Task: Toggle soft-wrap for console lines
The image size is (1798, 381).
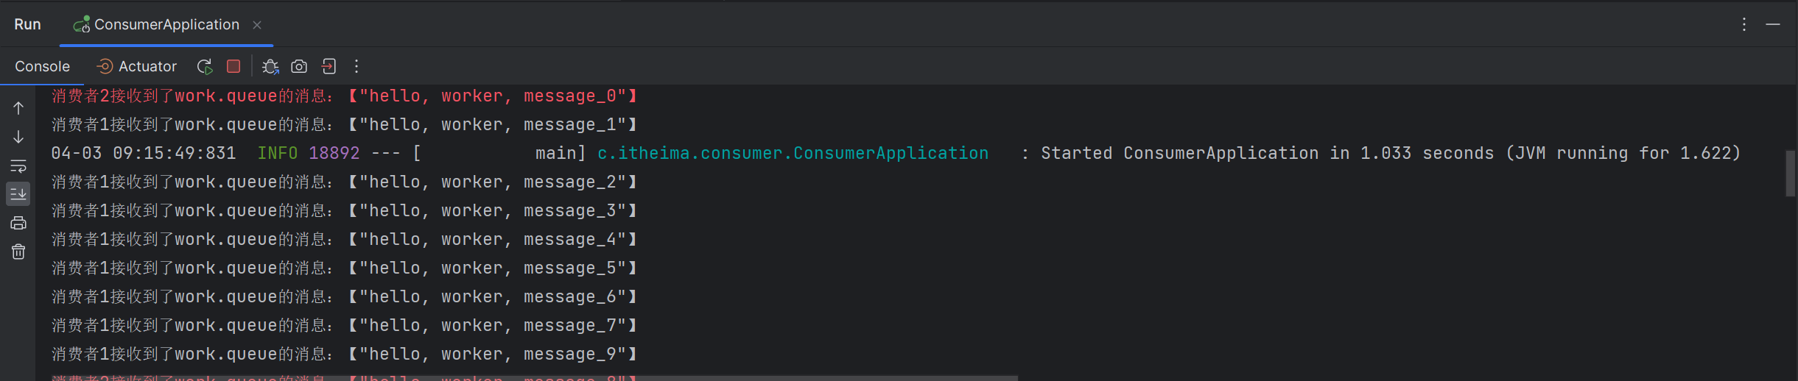Action: [x=18, y=165]
